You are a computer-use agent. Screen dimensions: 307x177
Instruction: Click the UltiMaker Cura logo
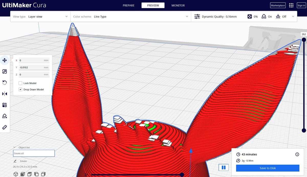[25, 5]
